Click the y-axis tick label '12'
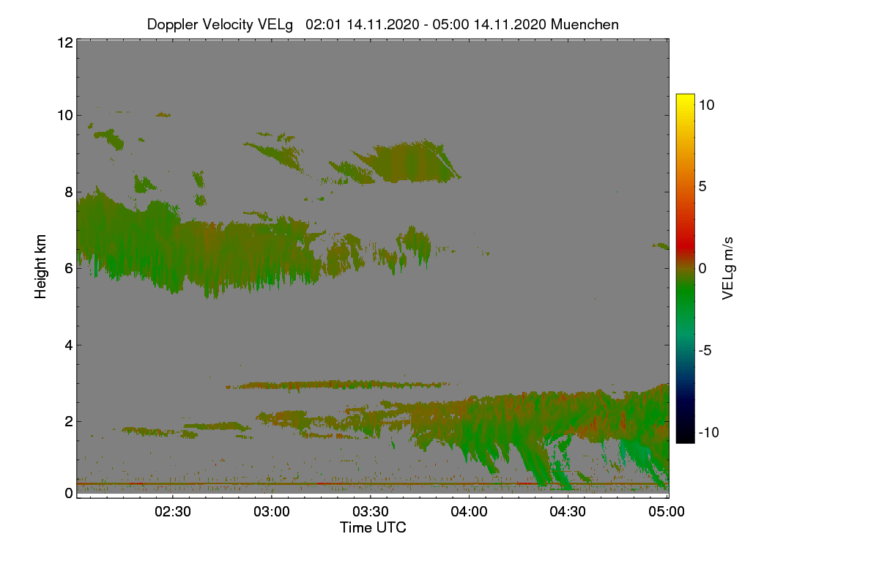This screenshot has height=586, width=879. pos(64,42)
